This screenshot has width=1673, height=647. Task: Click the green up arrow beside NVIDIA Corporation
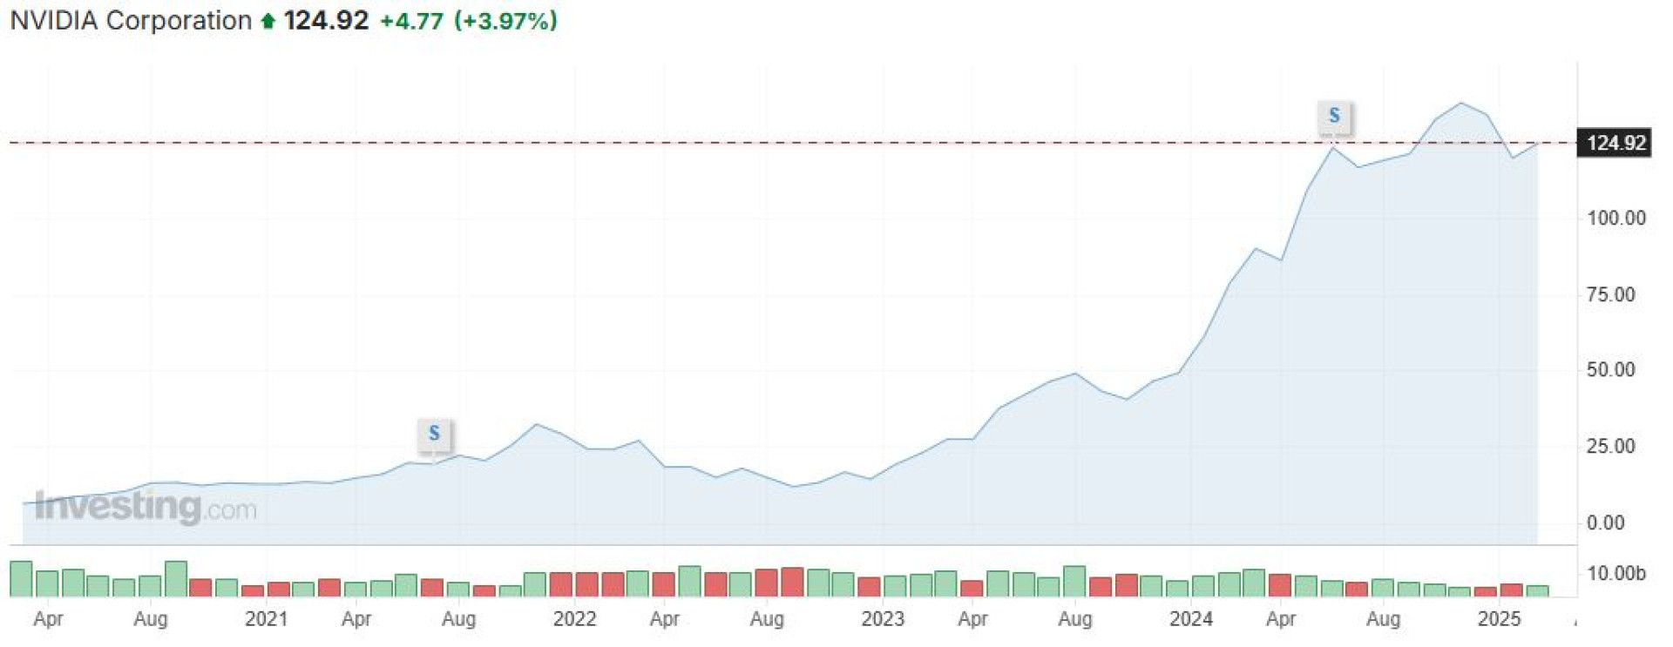coord(268,21)
